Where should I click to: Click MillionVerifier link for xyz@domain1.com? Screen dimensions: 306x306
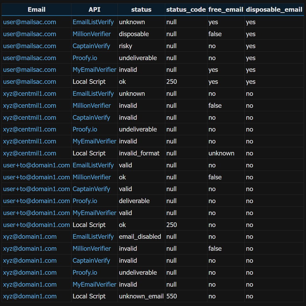coord(92,249)
